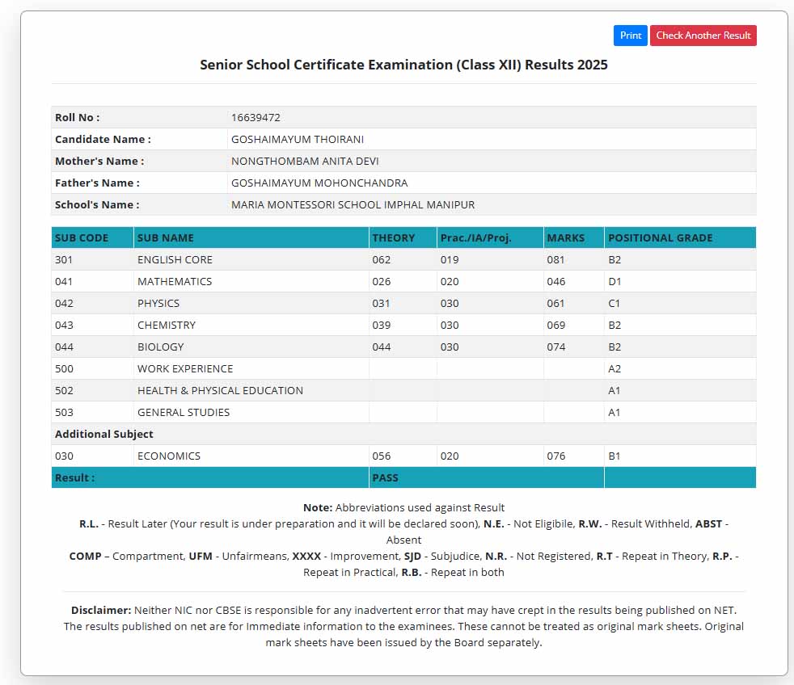Click the page title heading for Class XII Results
Image resolution: width=794 pixels, height=685 pixels.
point(403,65)
